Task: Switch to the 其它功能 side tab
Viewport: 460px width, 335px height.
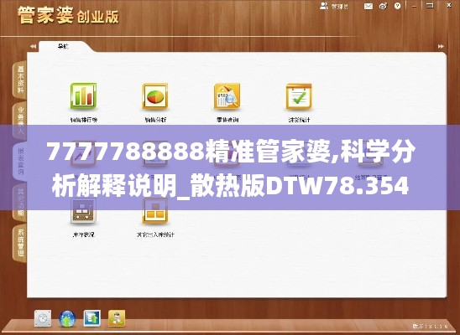Action: pyautogui.click(x=20, y=203)
